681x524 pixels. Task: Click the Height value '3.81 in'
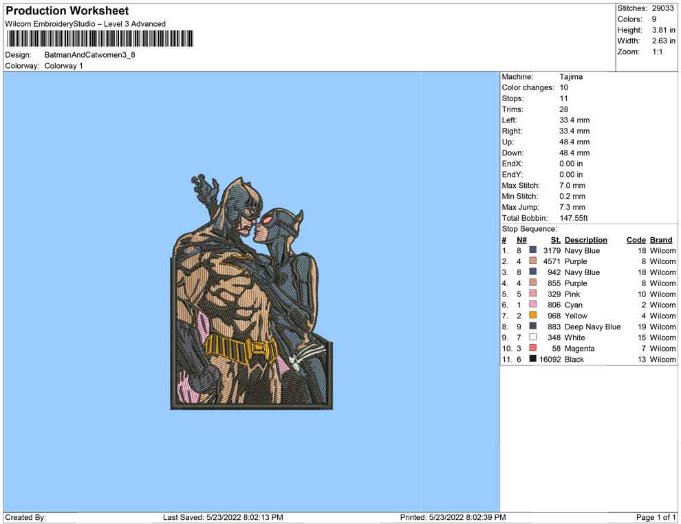point(663,30)
